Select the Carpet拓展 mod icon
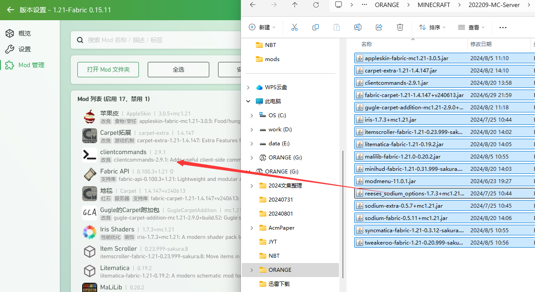535x292 pixels. coord(90,136)
